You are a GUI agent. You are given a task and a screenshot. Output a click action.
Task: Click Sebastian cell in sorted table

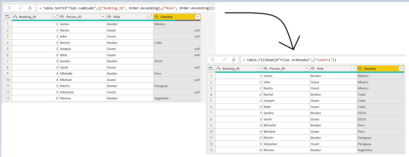[83, 92]
